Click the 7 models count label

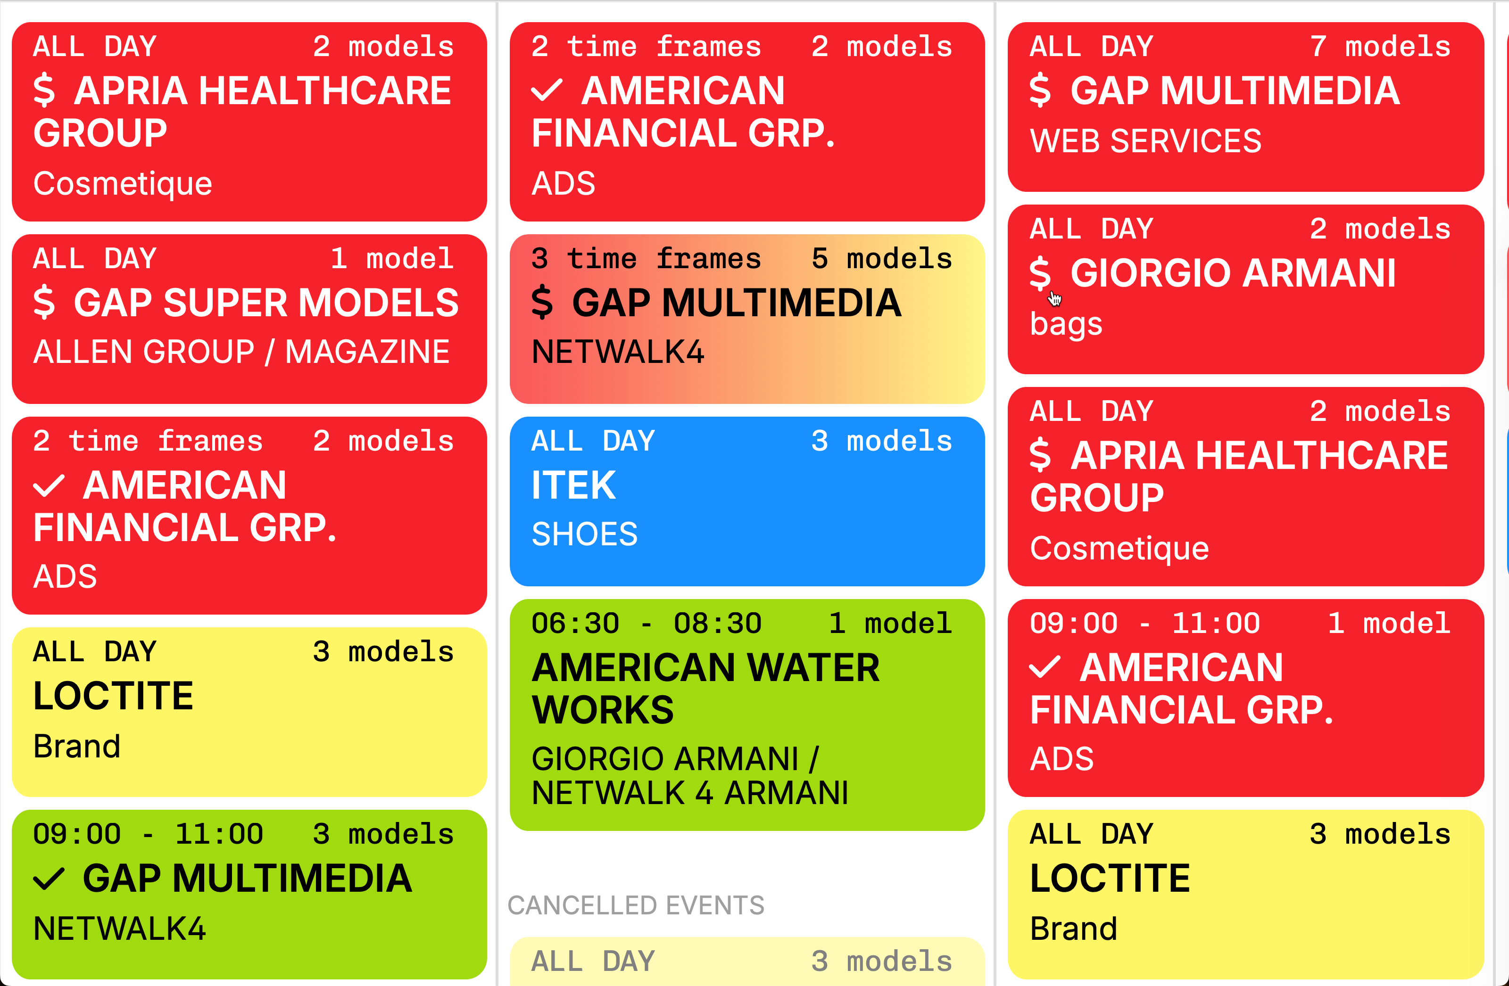1380,46
